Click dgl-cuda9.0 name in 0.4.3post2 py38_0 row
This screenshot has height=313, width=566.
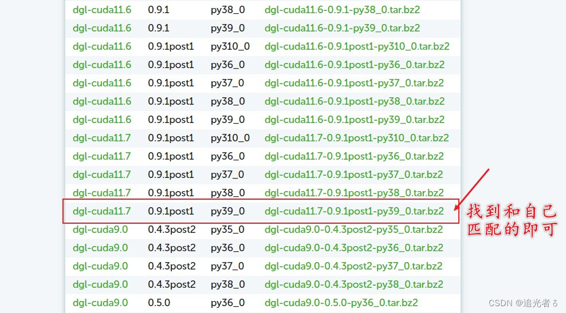[100, 284]
